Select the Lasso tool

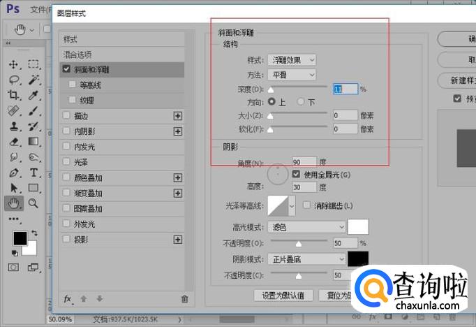pyautogui.click(x=14, y=80)
